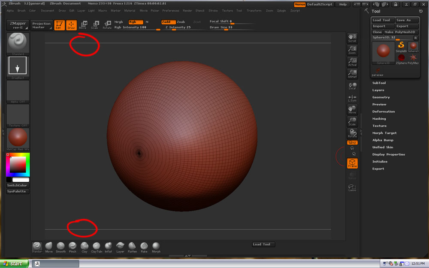Select the Smooth brush
Screen dimensions: 429x268
click(60, 247)
